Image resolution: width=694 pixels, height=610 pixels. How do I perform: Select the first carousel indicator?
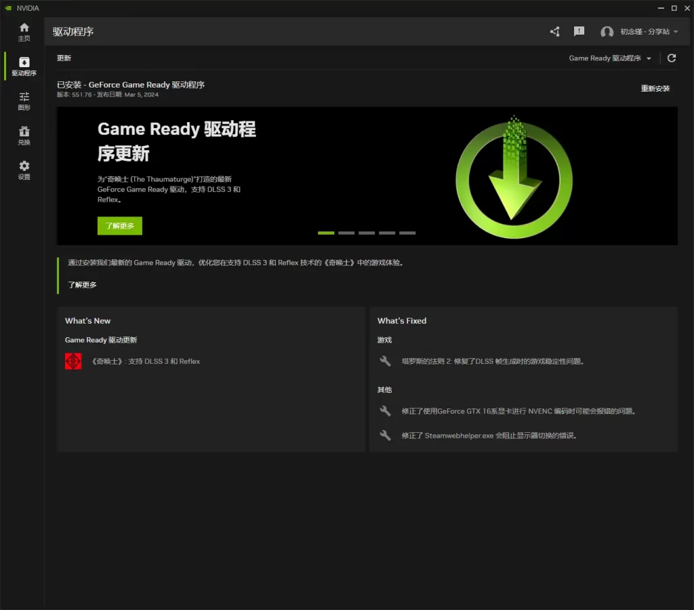click(x=326, y=233)
